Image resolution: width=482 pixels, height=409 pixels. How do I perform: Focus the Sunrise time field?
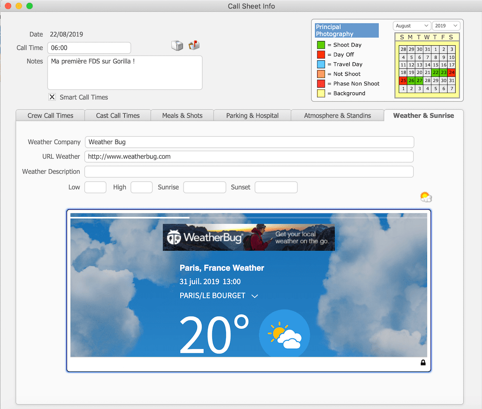[204, 187]
